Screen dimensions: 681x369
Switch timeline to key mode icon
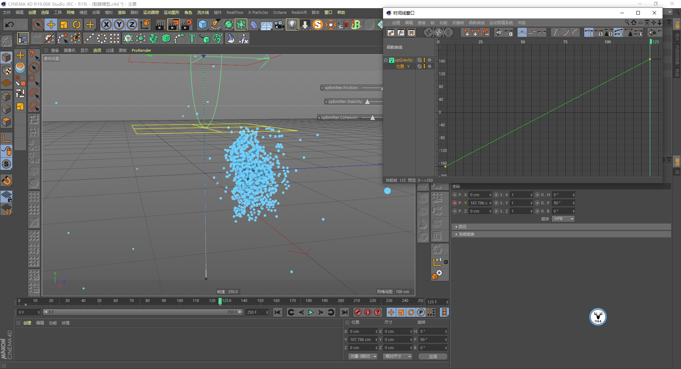(x=391, y=33)
